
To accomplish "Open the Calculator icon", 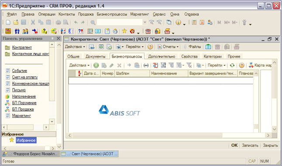I will click(194, 22).
